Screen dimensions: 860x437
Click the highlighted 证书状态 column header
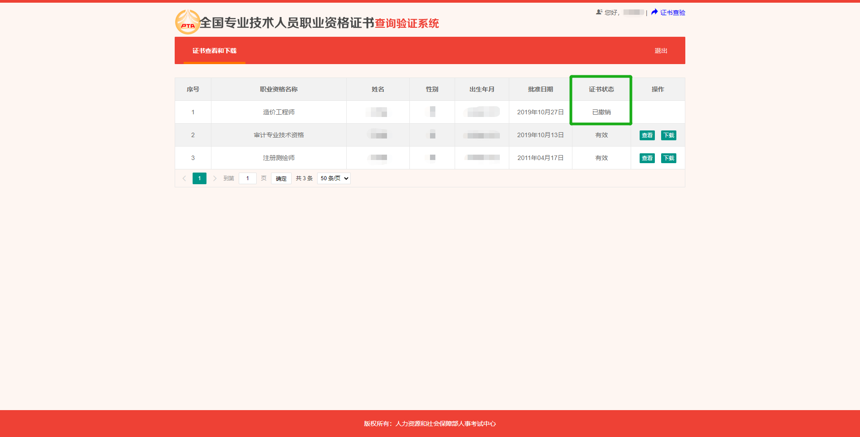[x=601, y=89]
